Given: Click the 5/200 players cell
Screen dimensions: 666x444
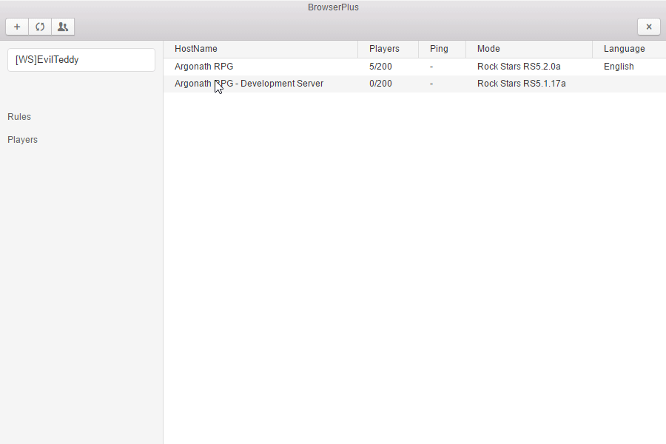Looking at the screenshot, I should 380,67.
